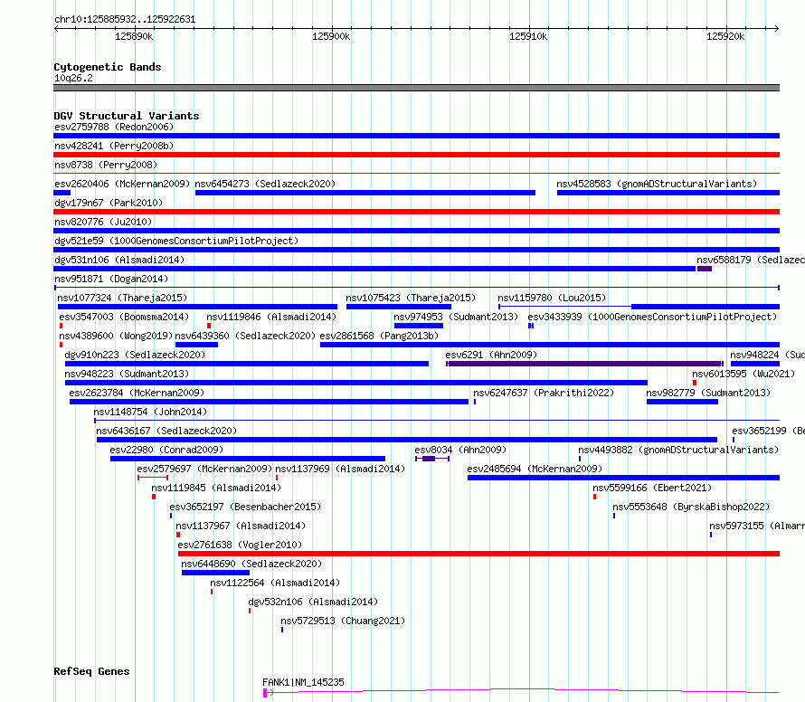
Task: Click the esv2759788 (Redon2006) variant bar
Action: tap(416, 136)
